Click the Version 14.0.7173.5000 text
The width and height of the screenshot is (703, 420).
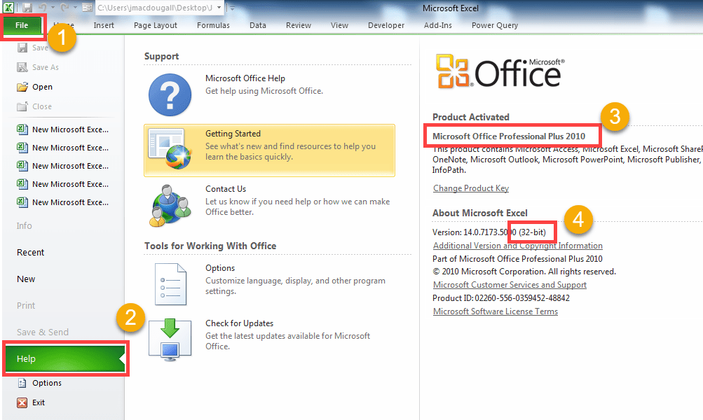[475, 232]
